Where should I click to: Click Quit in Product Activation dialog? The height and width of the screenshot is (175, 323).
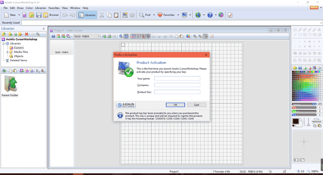pyautogui.click(x=196, y=105)
